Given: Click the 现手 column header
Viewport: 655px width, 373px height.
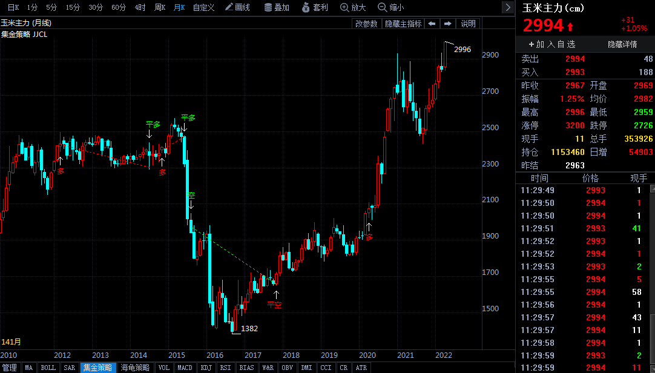Looking at the screenshot, I should click(639, 179).
